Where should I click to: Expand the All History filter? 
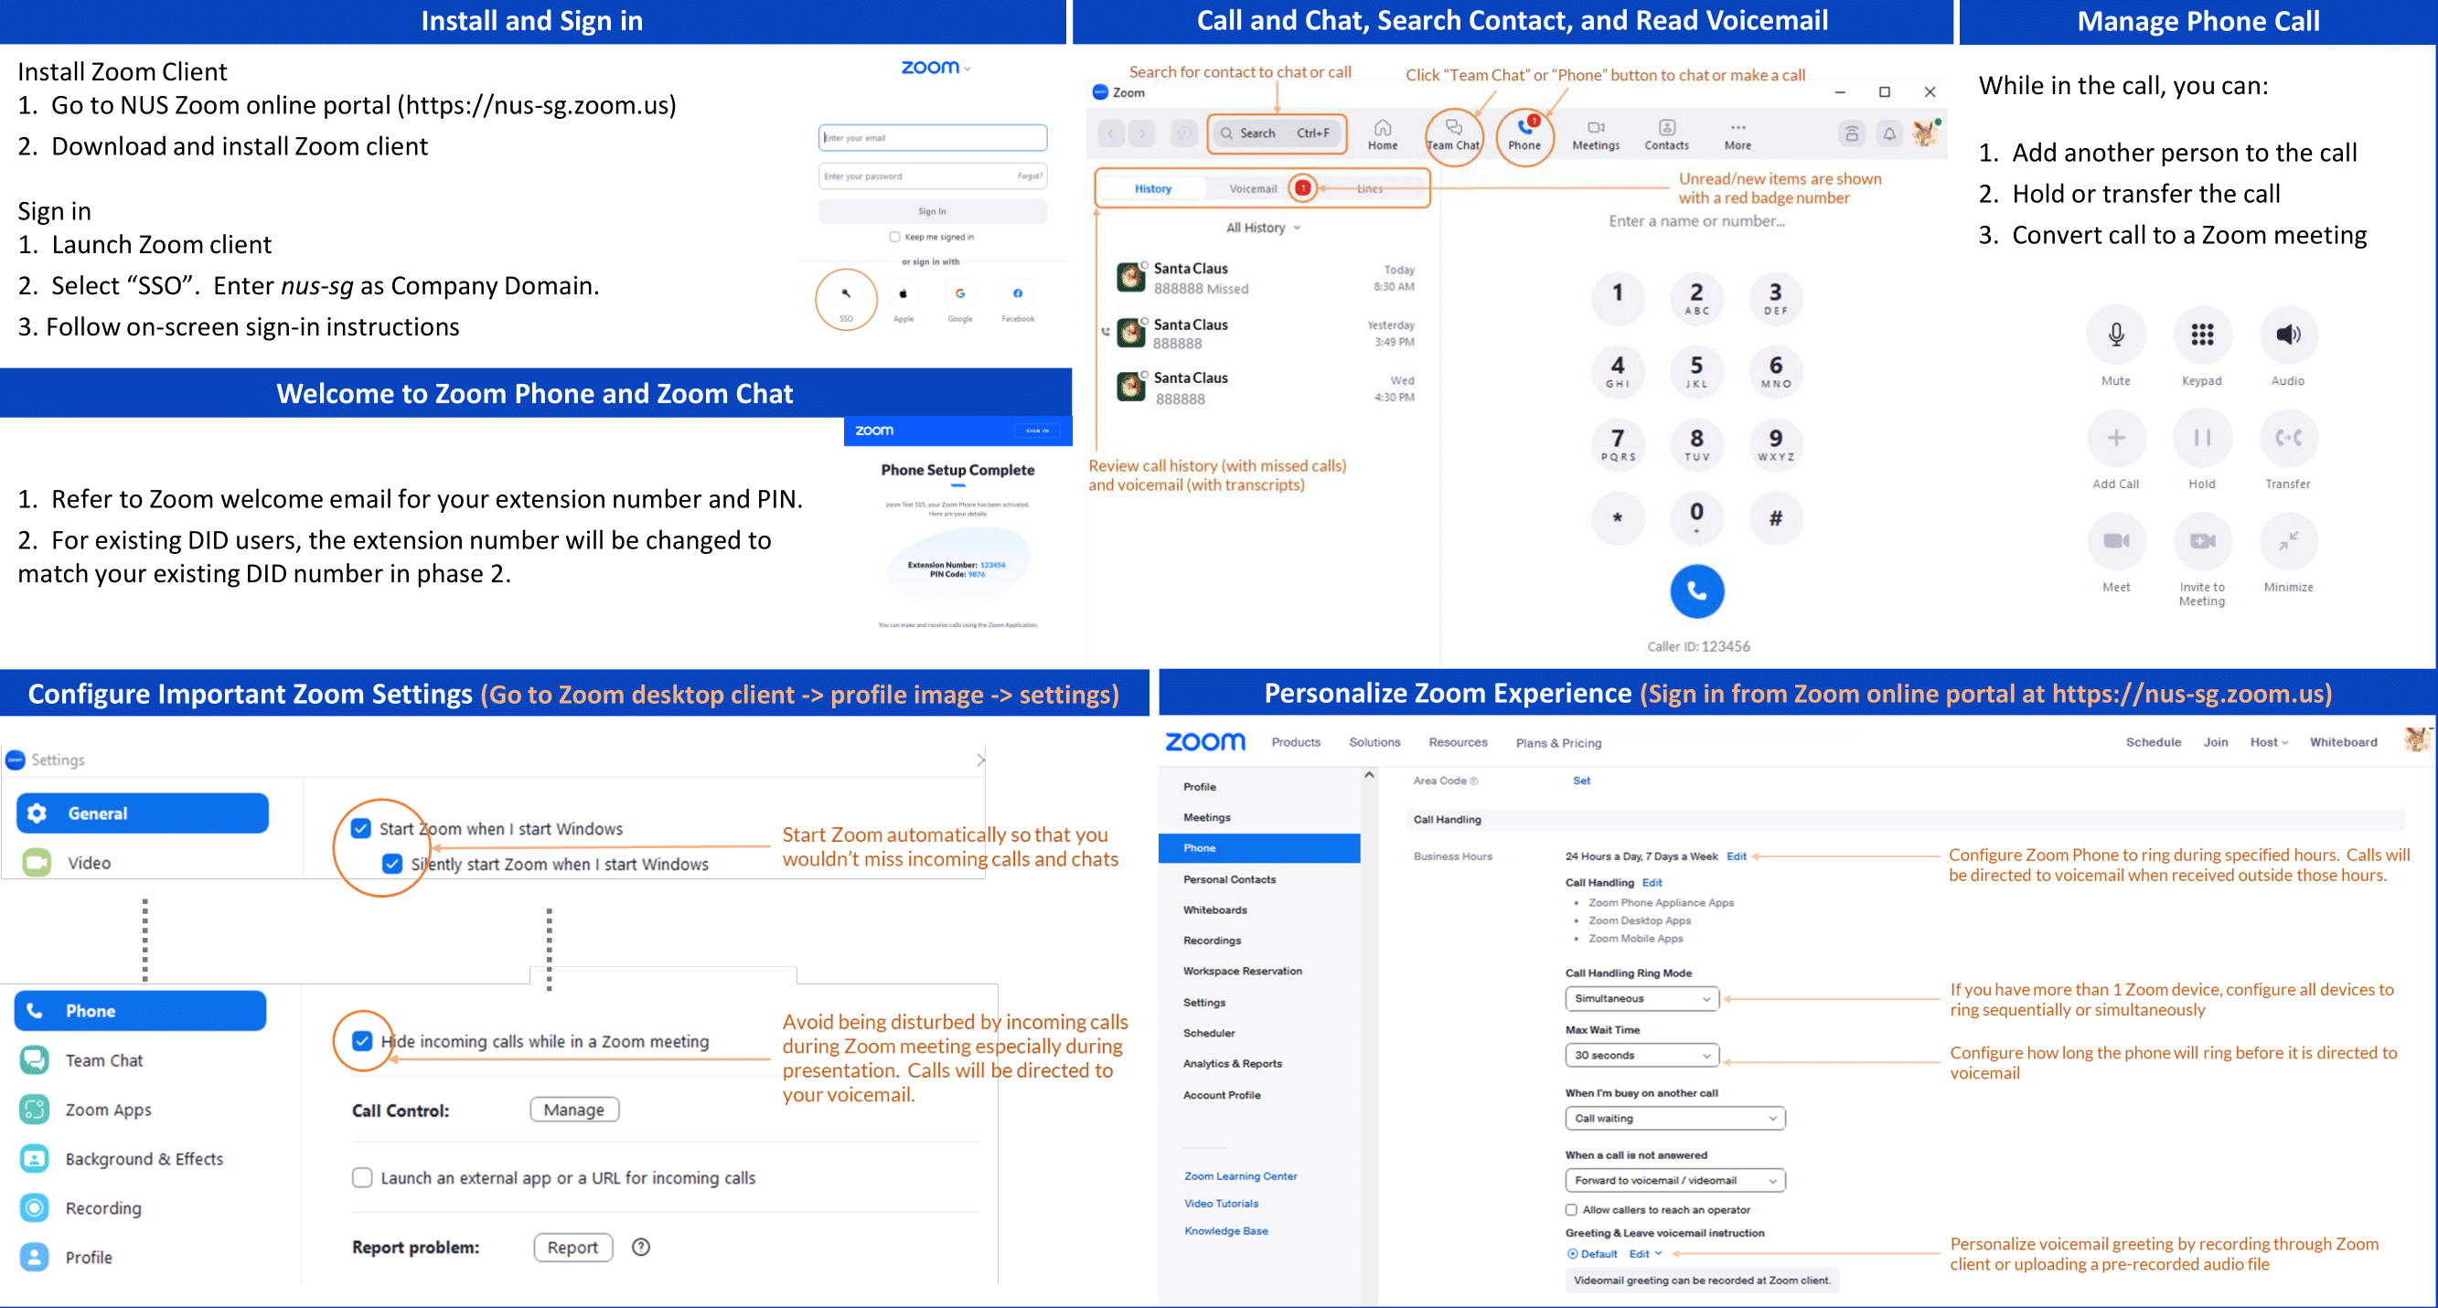1263,228
